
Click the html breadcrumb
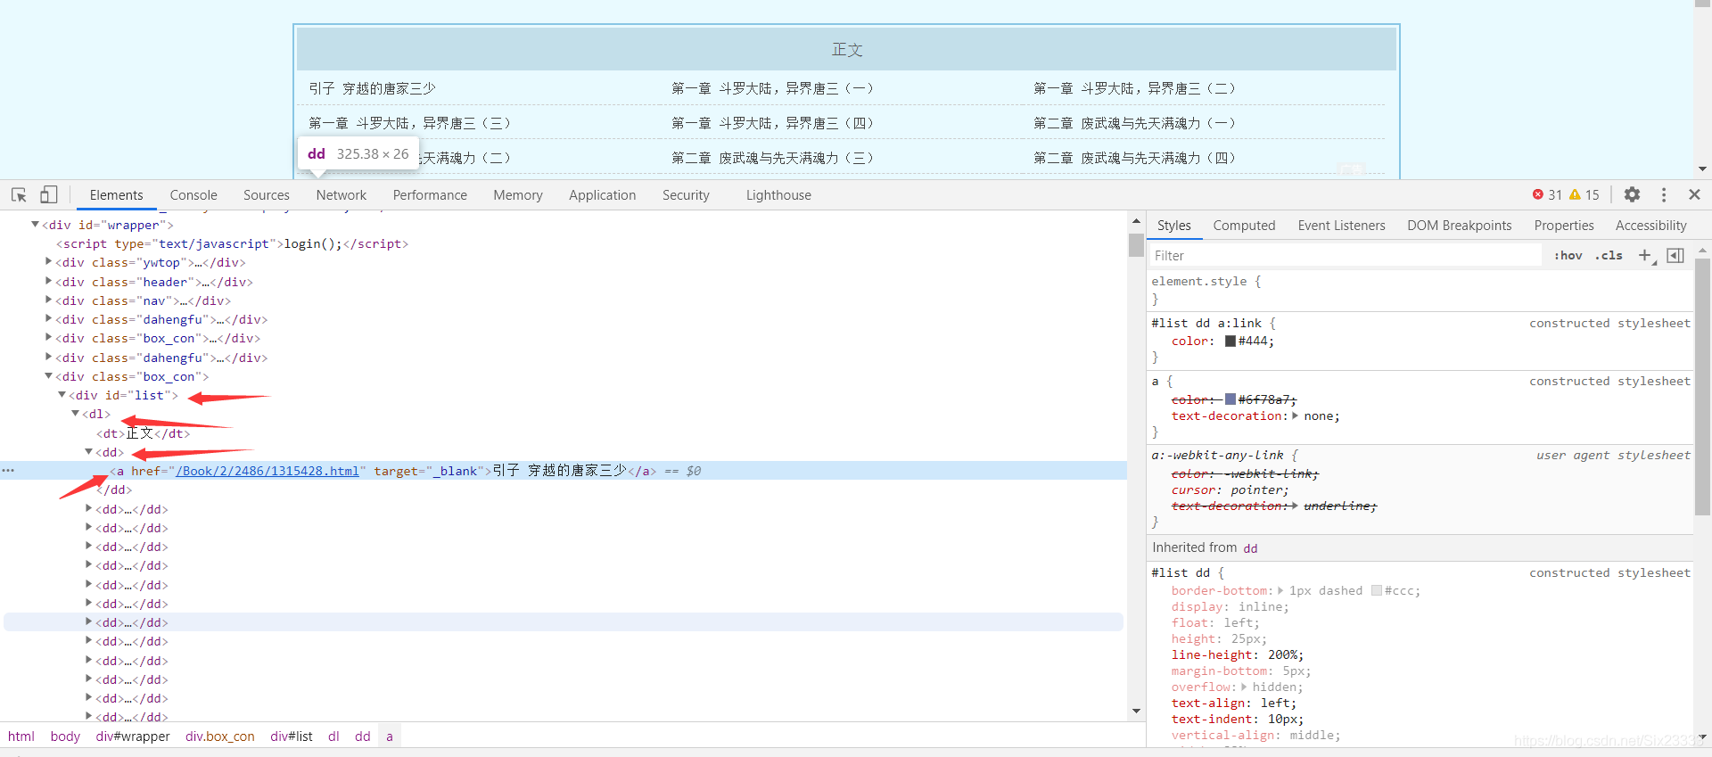point(21,736)
